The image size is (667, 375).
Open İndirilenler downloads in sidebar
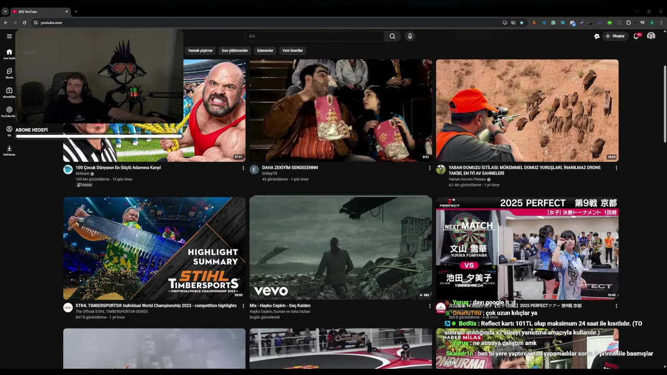pos(9,150)
